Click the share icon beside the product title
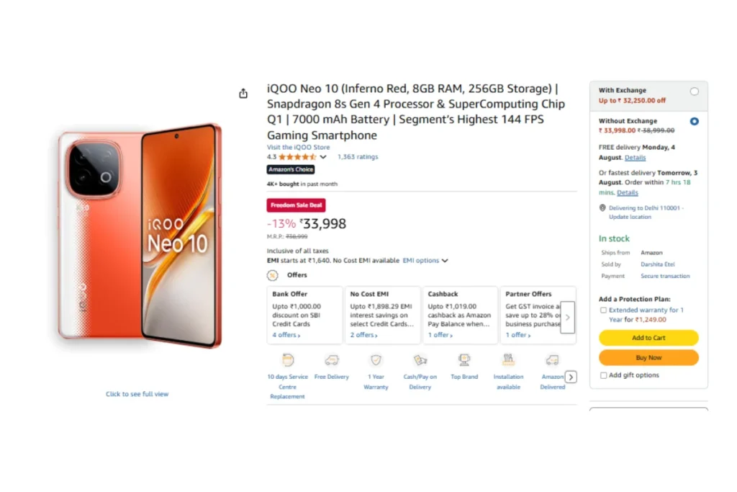The width and height of the screenshot is (737, 492). pyautogui.click(x=243, y=94)
